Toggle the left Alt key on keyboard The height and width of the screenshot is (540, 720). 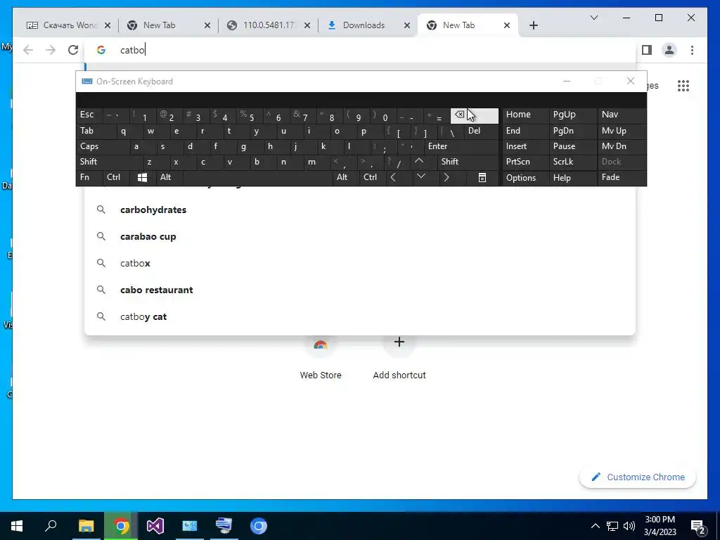(169, 177)
